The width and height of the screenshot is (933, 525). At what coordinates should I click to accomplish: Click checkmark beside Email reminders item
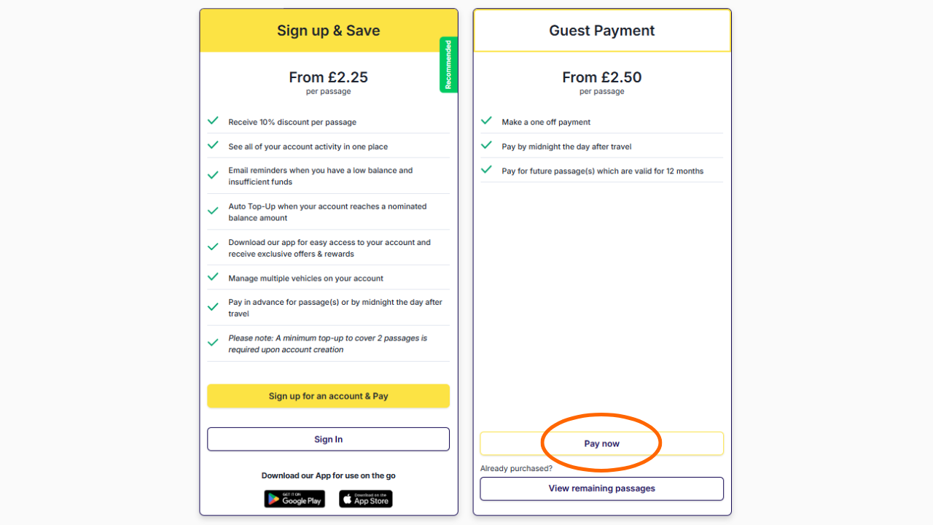click(213, 176)
